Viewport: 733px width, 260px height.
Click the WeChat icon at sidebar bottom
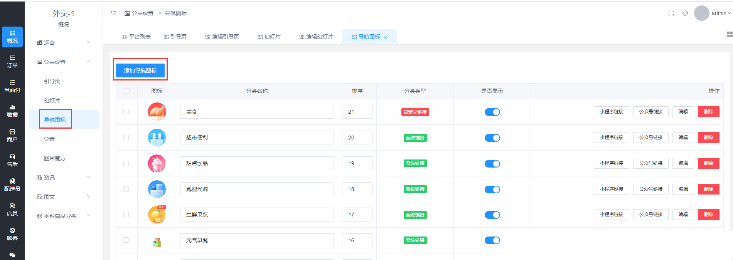pos(12,255)
